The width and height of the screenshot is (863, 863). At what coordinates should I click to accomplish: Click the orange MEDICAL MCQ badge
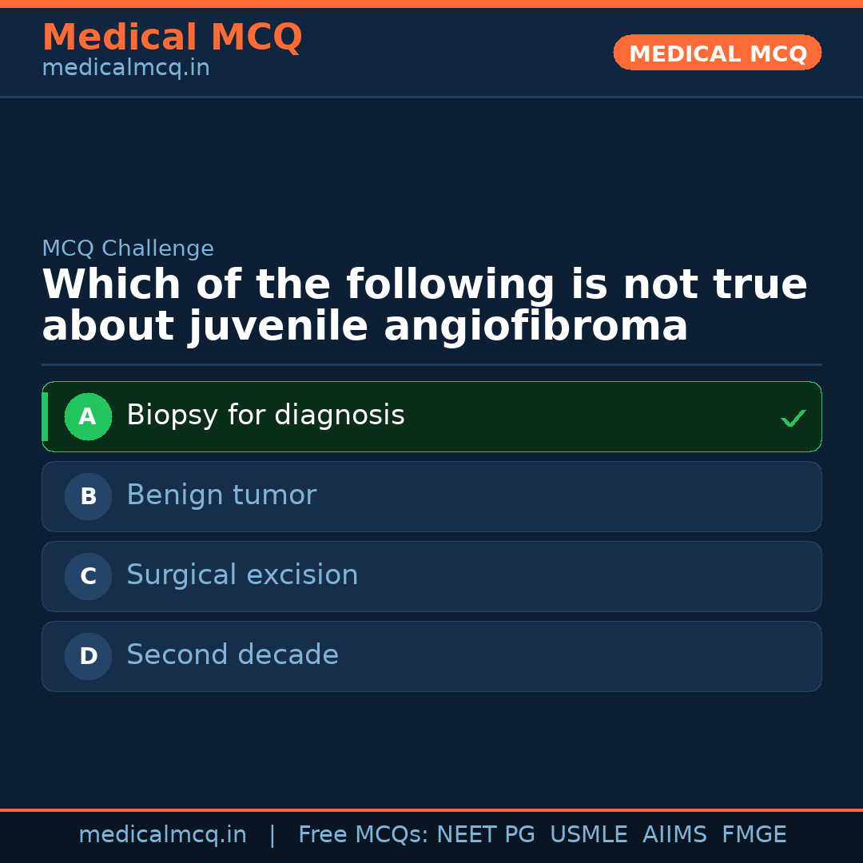coord(717,53)
